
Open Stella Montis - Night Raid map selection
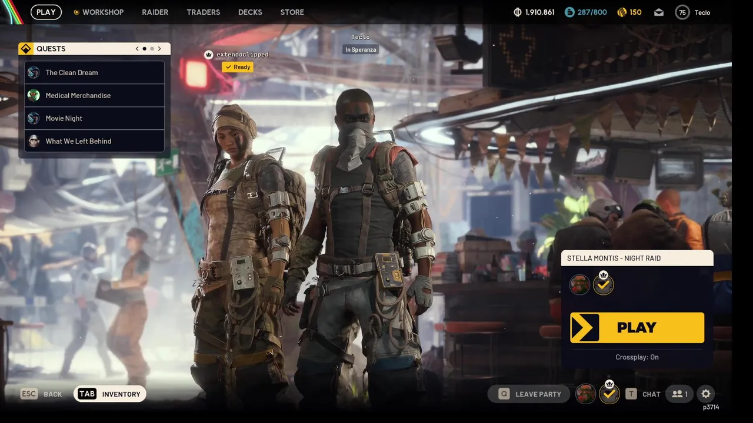pos(637,258)
